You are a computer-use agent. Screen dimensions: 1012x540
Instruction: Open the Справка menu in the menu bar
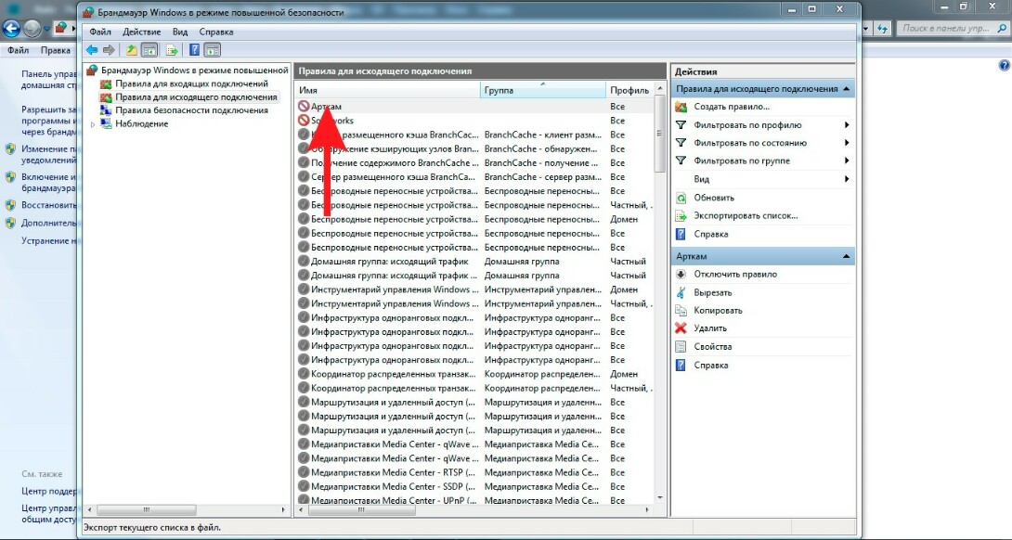[216, 32]
